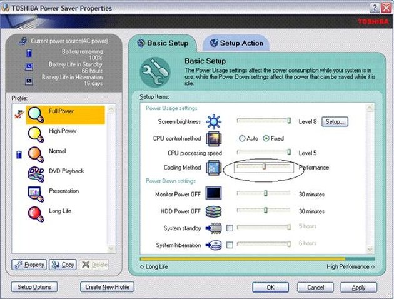Click setup items scrollbar up arrow

370,108
